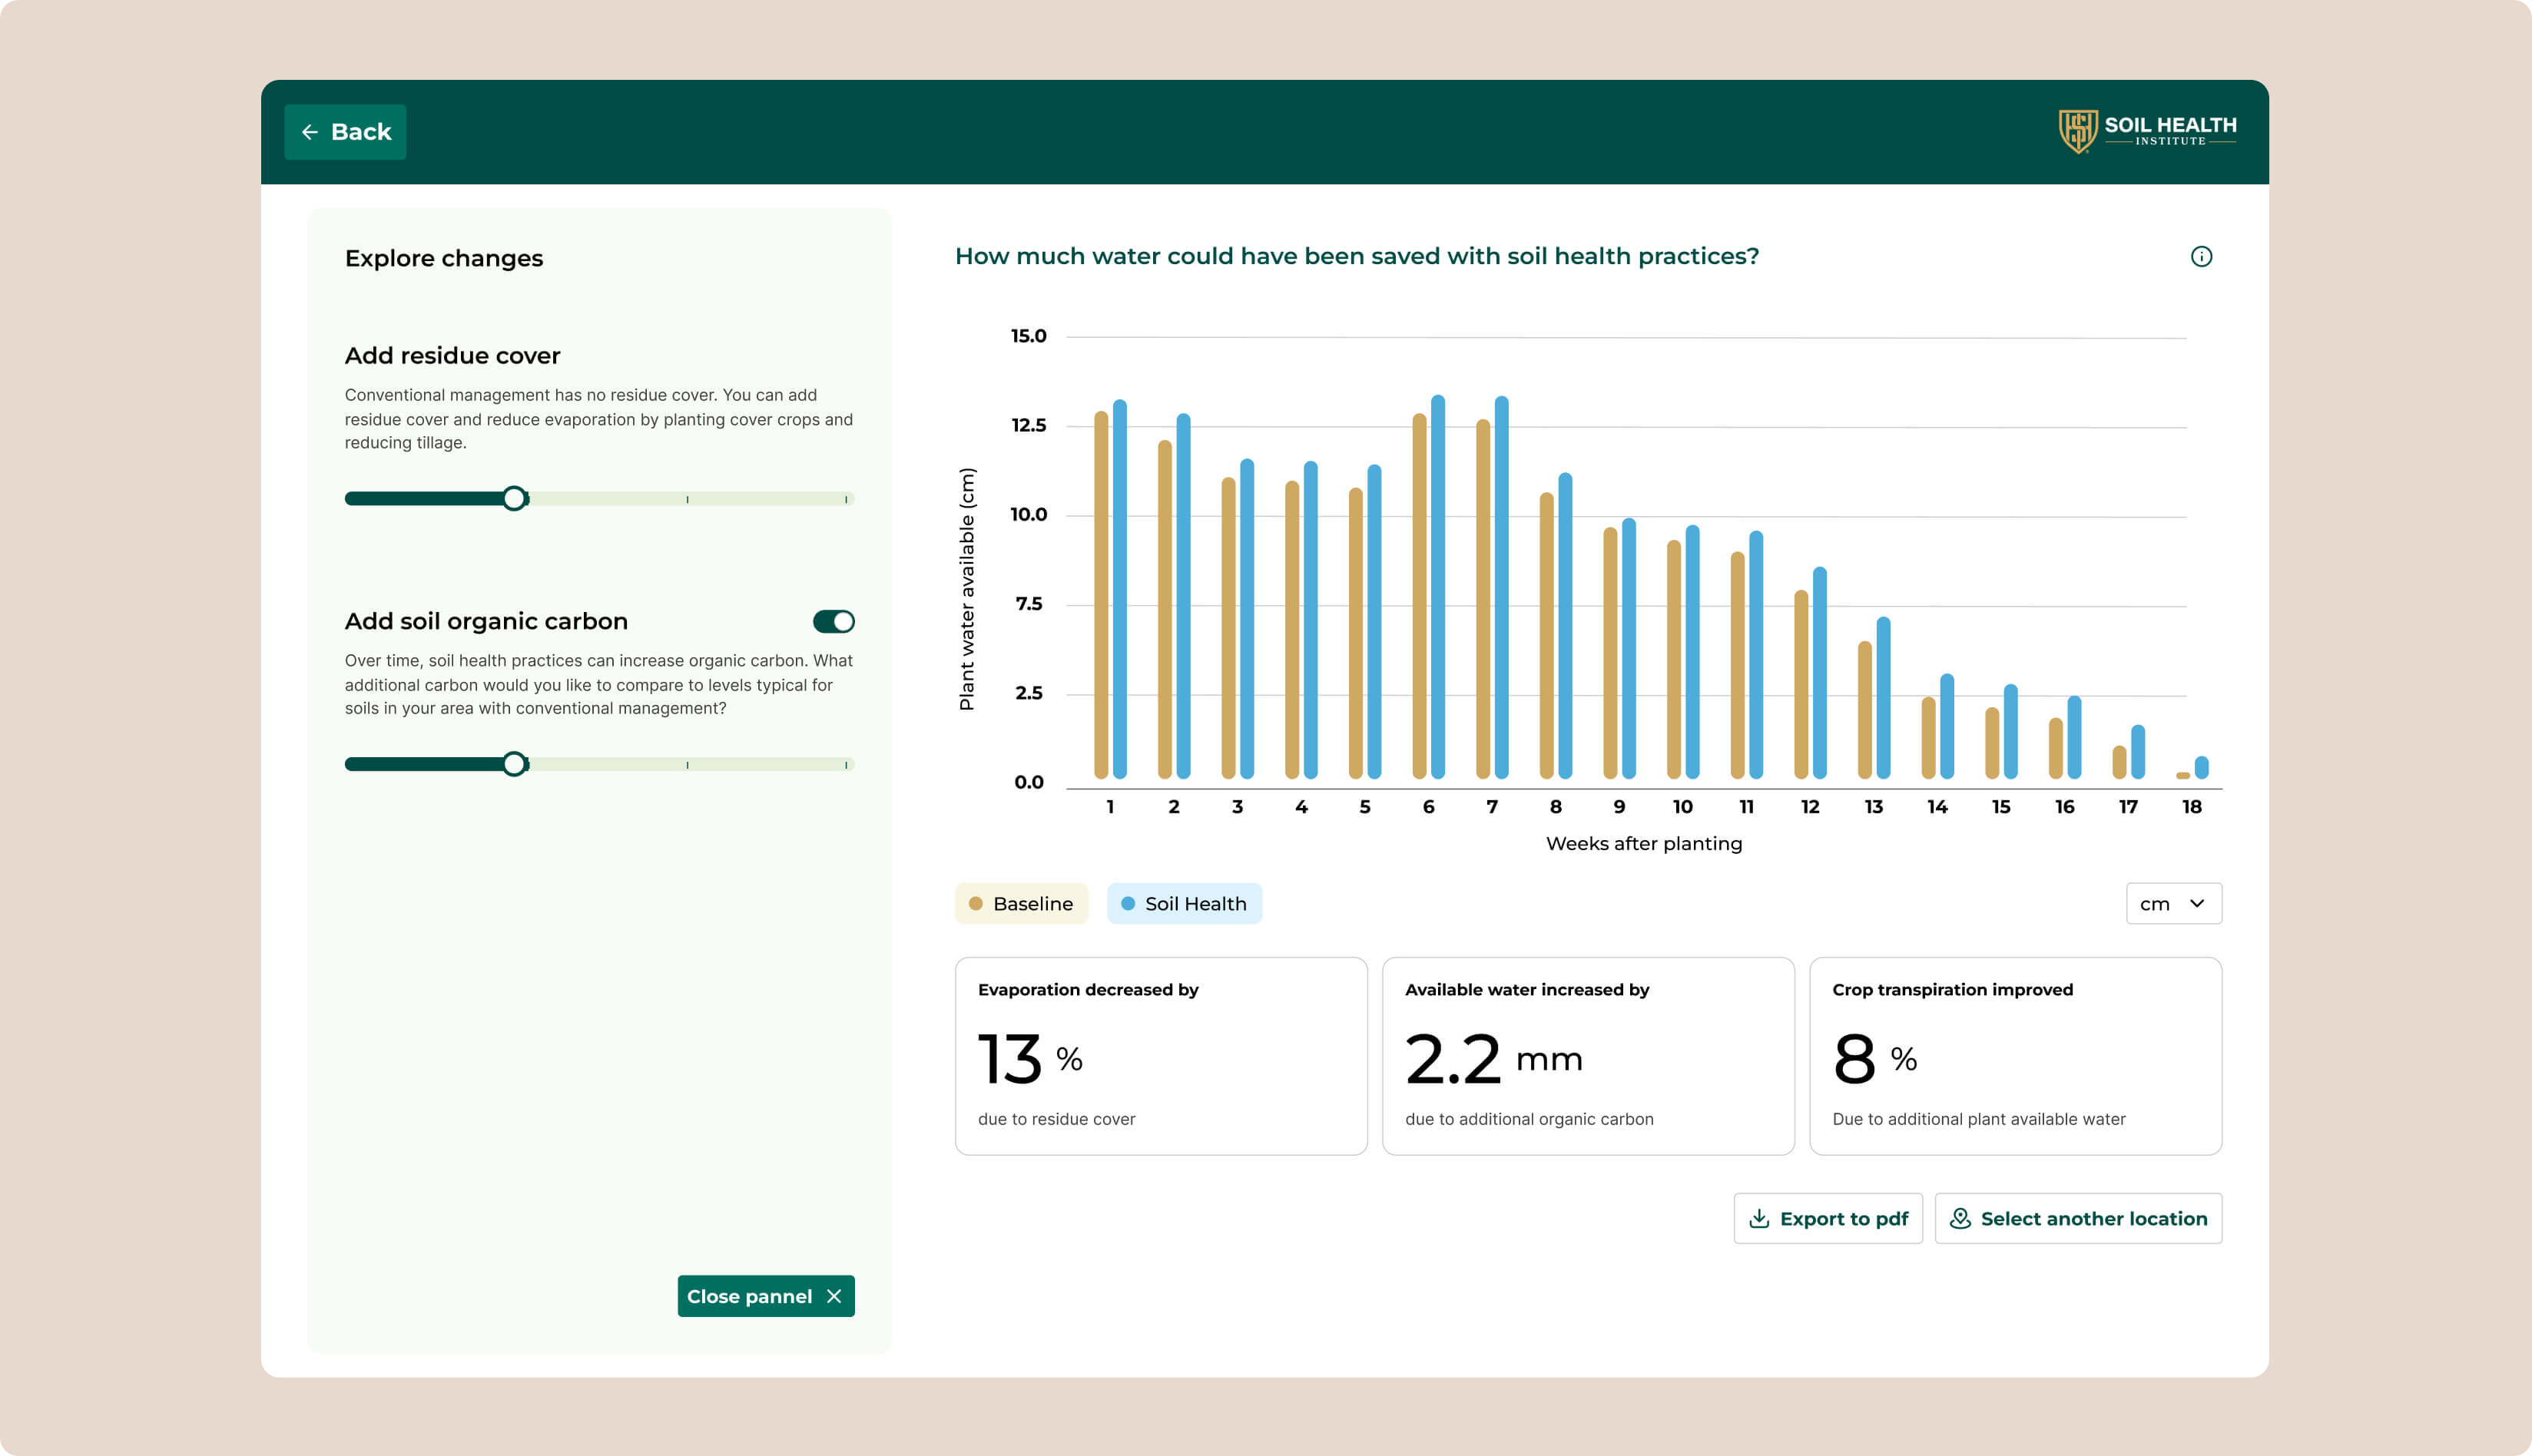This screenshot has height=1456, width=2532.
Task: Click the week 1 Baseline tan bar
Action: click(1100, 595)
